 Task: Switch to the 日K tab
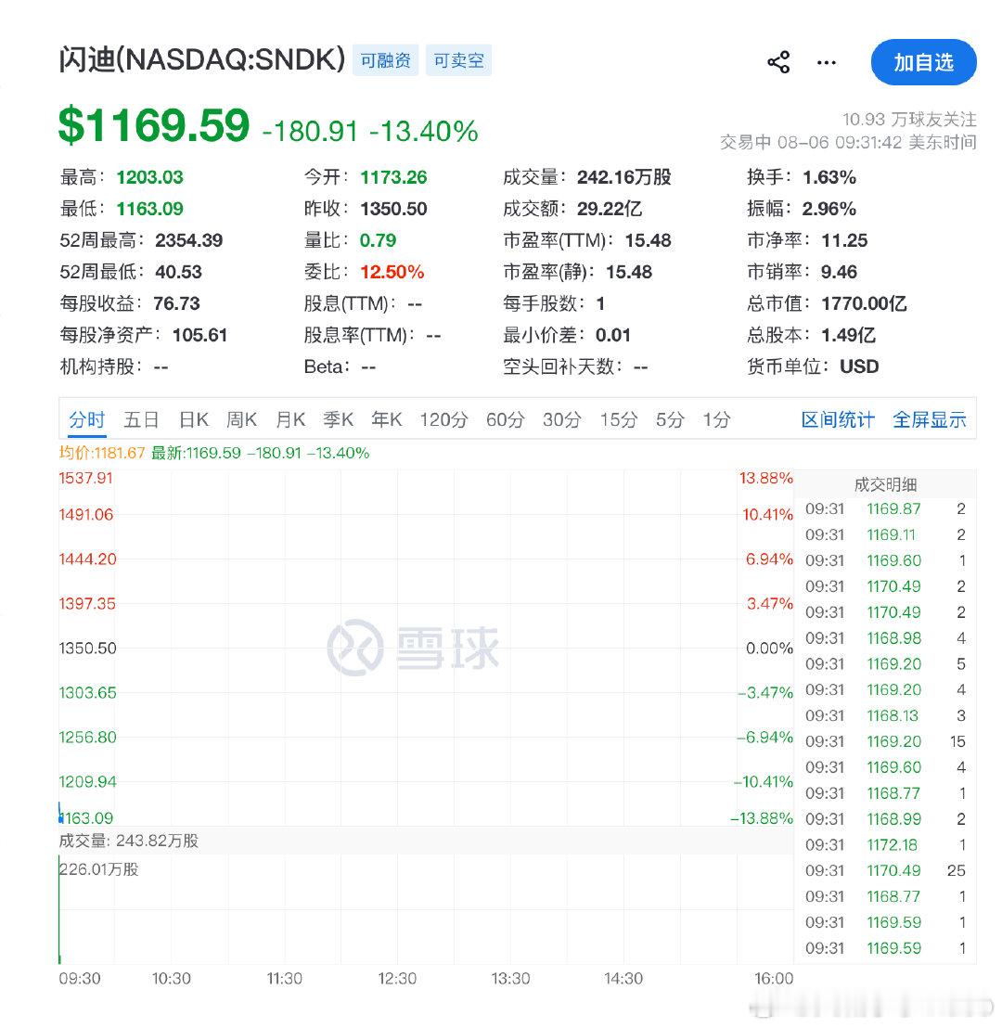194,419
